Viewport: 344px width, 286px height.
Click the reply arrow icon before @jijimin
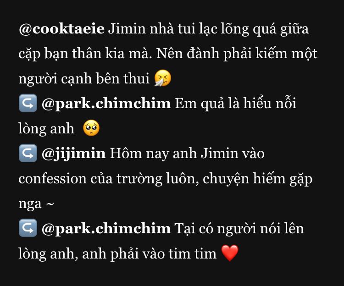coord(28,153)
